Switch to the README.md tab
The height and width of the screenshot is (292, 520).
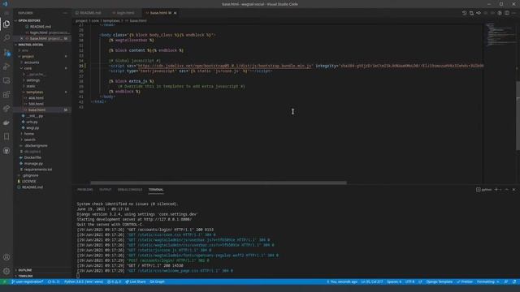(89, 13)
